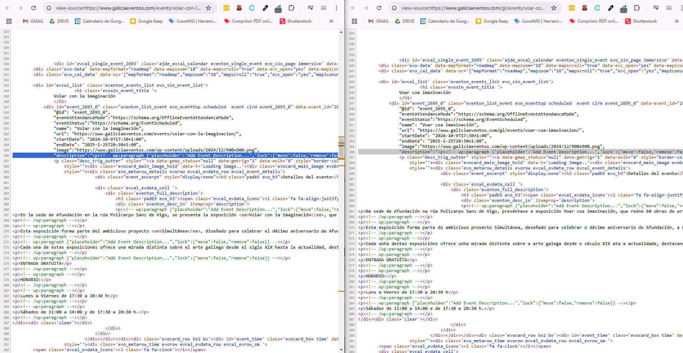The width and height of the screenshot is (683, 353).
Task: Go forward in the left browser window
Action: [x=21, y=8]
